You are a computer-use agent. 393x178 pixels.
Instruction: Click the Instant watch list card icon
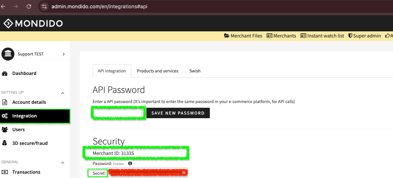(303, 36)
